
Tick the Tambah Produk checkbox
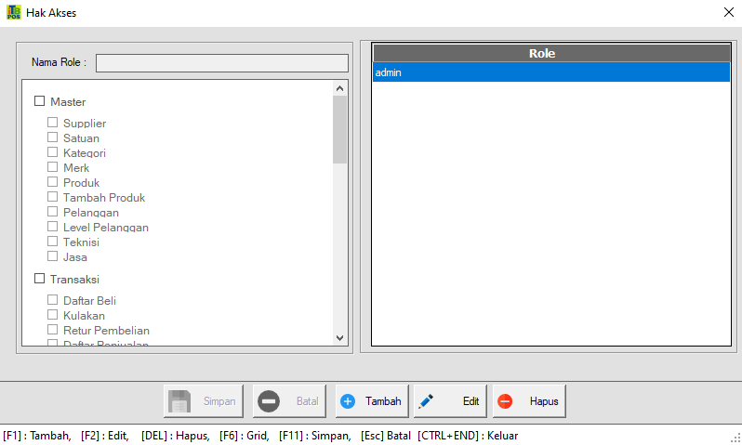coord(52,197)
